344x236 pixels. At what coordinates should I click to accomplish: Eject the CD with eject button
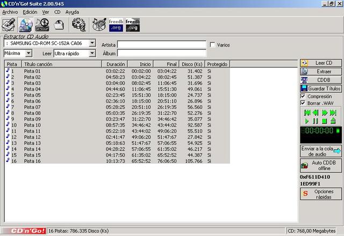333,121
